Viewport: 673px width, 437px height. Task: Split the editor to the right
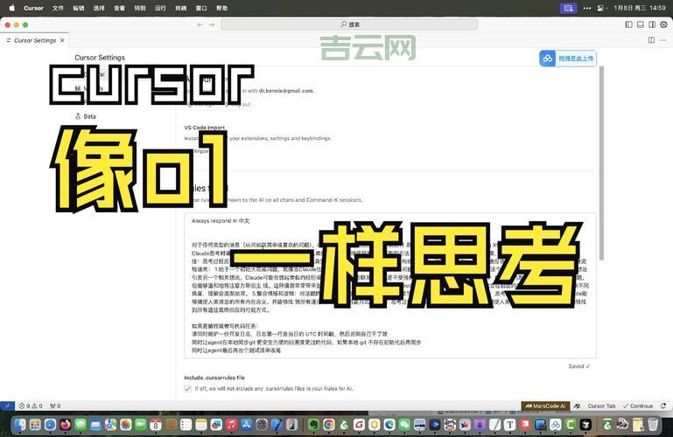tap(651, 40)
